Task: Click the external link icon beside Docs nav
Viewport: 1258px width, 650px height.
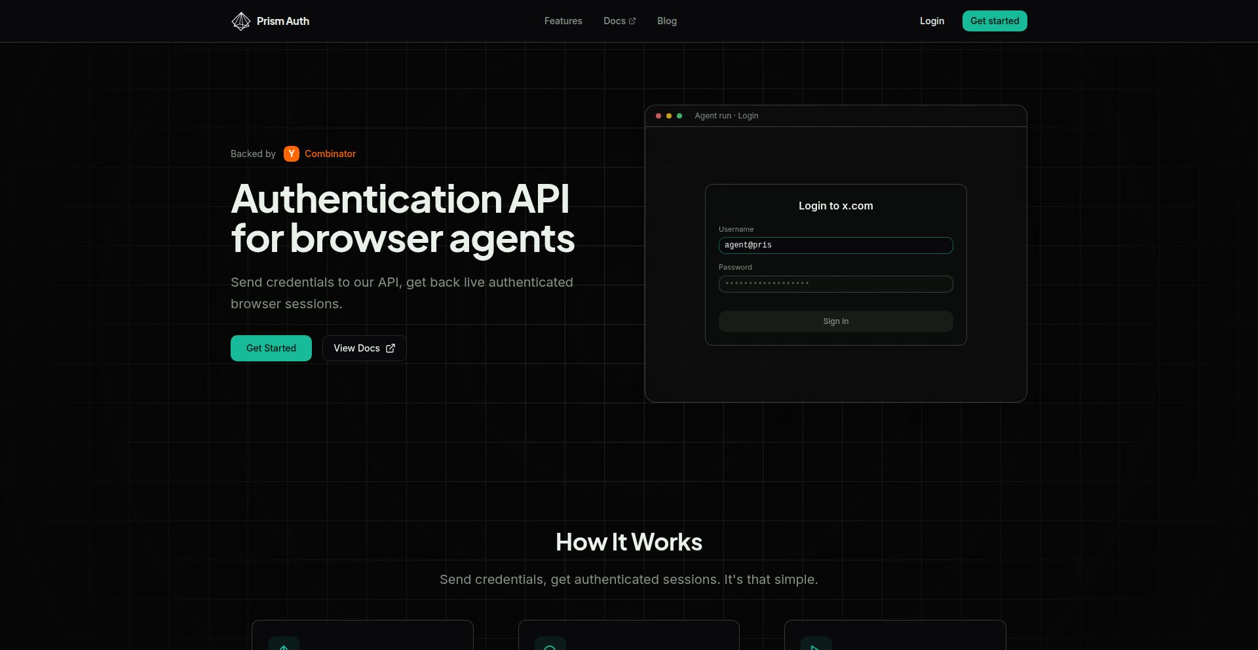Action: 632,22
